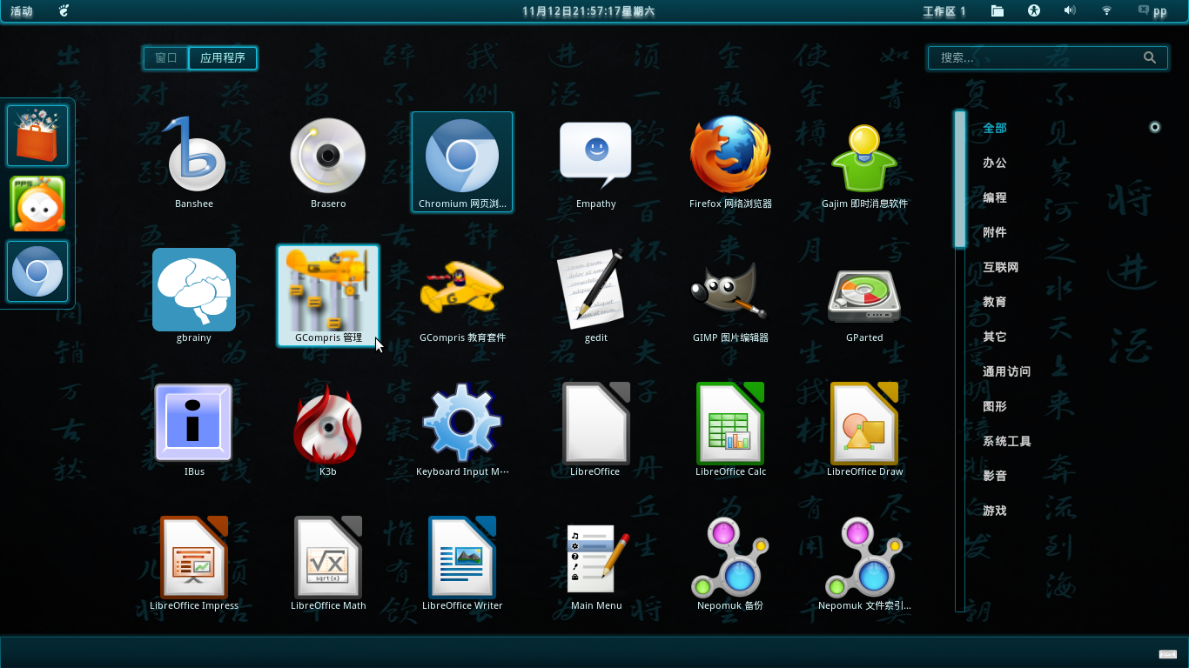Switch to the 窗口 view
1189x668 pixels.
[x=166, y=58]
